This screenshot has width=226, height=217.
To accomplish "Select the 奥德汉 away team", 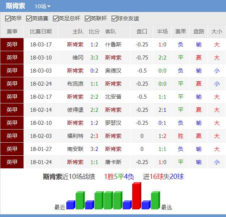I will tap(113, 71).
